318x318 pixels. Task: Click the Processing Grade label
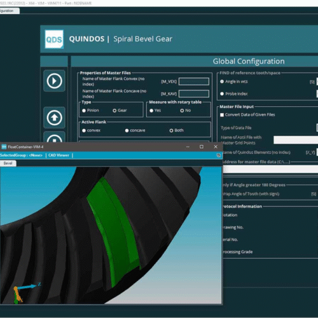coord(238,252)
